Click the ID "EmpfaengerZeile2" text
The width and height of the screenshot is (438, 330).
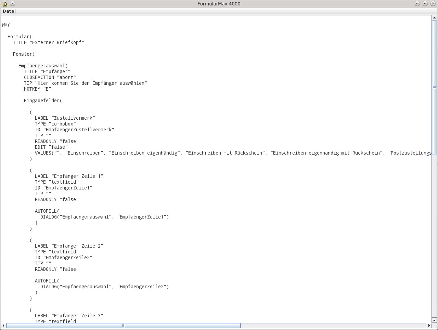point(64,258)
